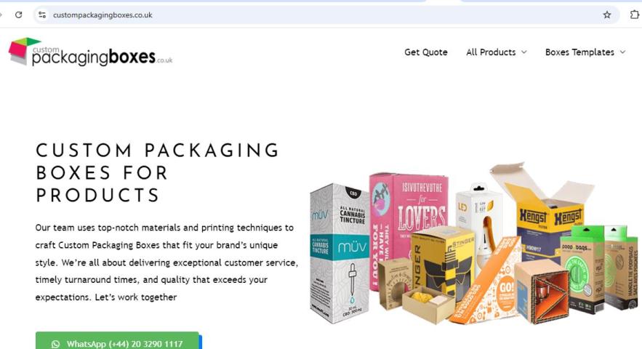Screen dimensions: 642x349
Task: Click the WhatsApp (+44) 20 3290 1117 button
Action: click(x=117, y=340)
